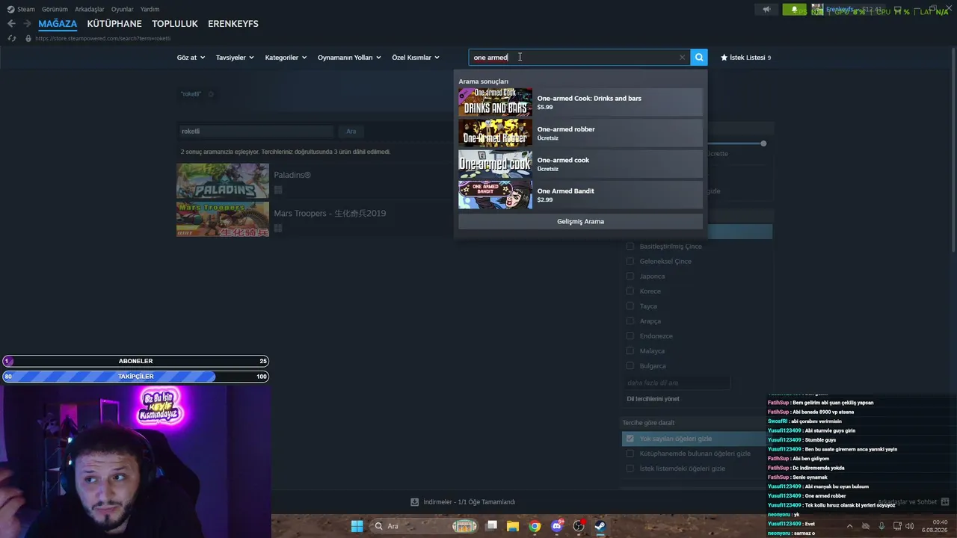957x538 pixels.
Task: Click the 'daha fazla dil ara' field
Action: click(677, 383)
